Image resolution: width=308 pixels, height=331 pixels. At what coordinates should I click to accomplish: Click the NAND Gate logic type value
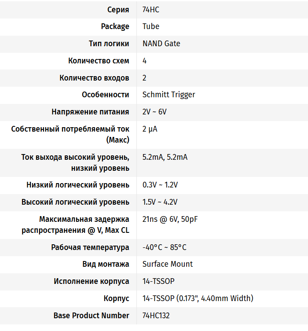click(161, 44)
